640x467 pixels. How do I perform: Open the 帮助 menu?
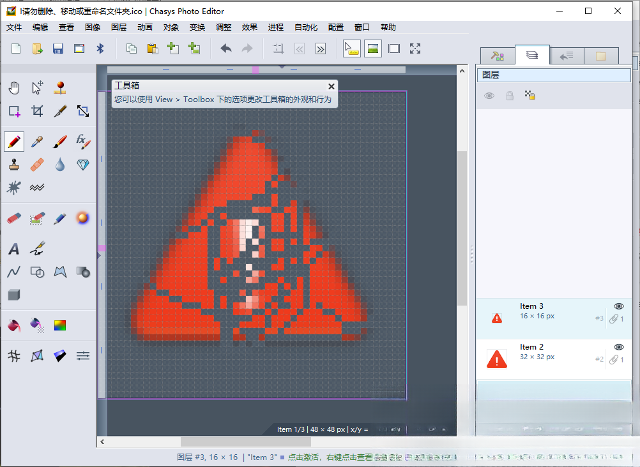(x=388, y=27)
